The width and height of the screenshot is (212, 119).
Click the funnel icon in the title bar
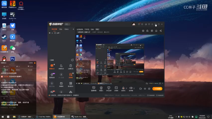pyautogui.click(x=149, y=24)
